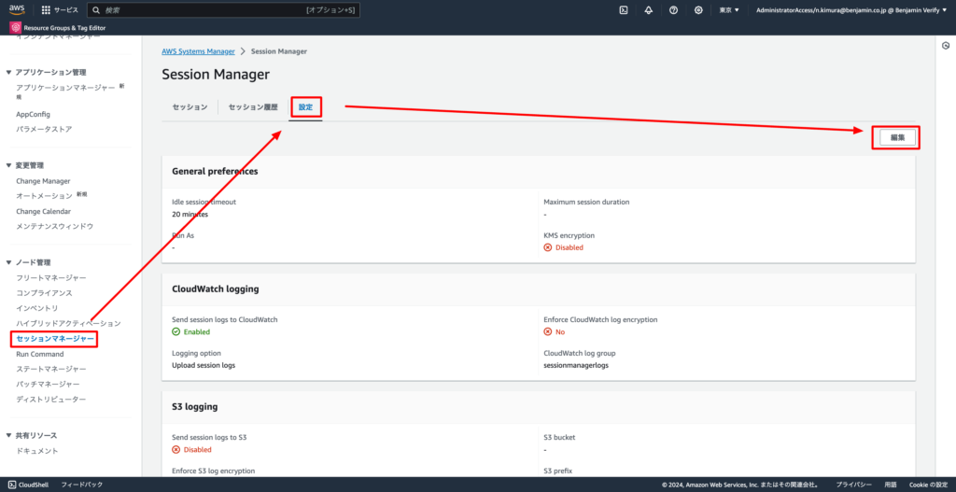
Task: Click the Send session logs to S3 Disabled status
Action: pos(191,449)
